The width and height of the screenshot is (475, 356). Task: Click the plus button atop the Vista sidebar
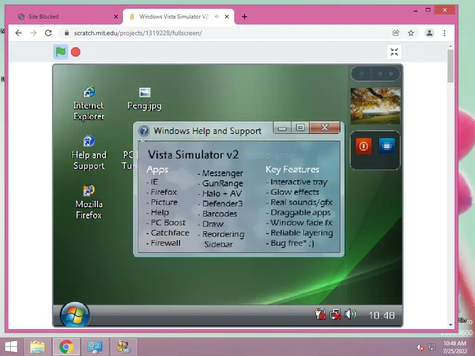[361, 74]
